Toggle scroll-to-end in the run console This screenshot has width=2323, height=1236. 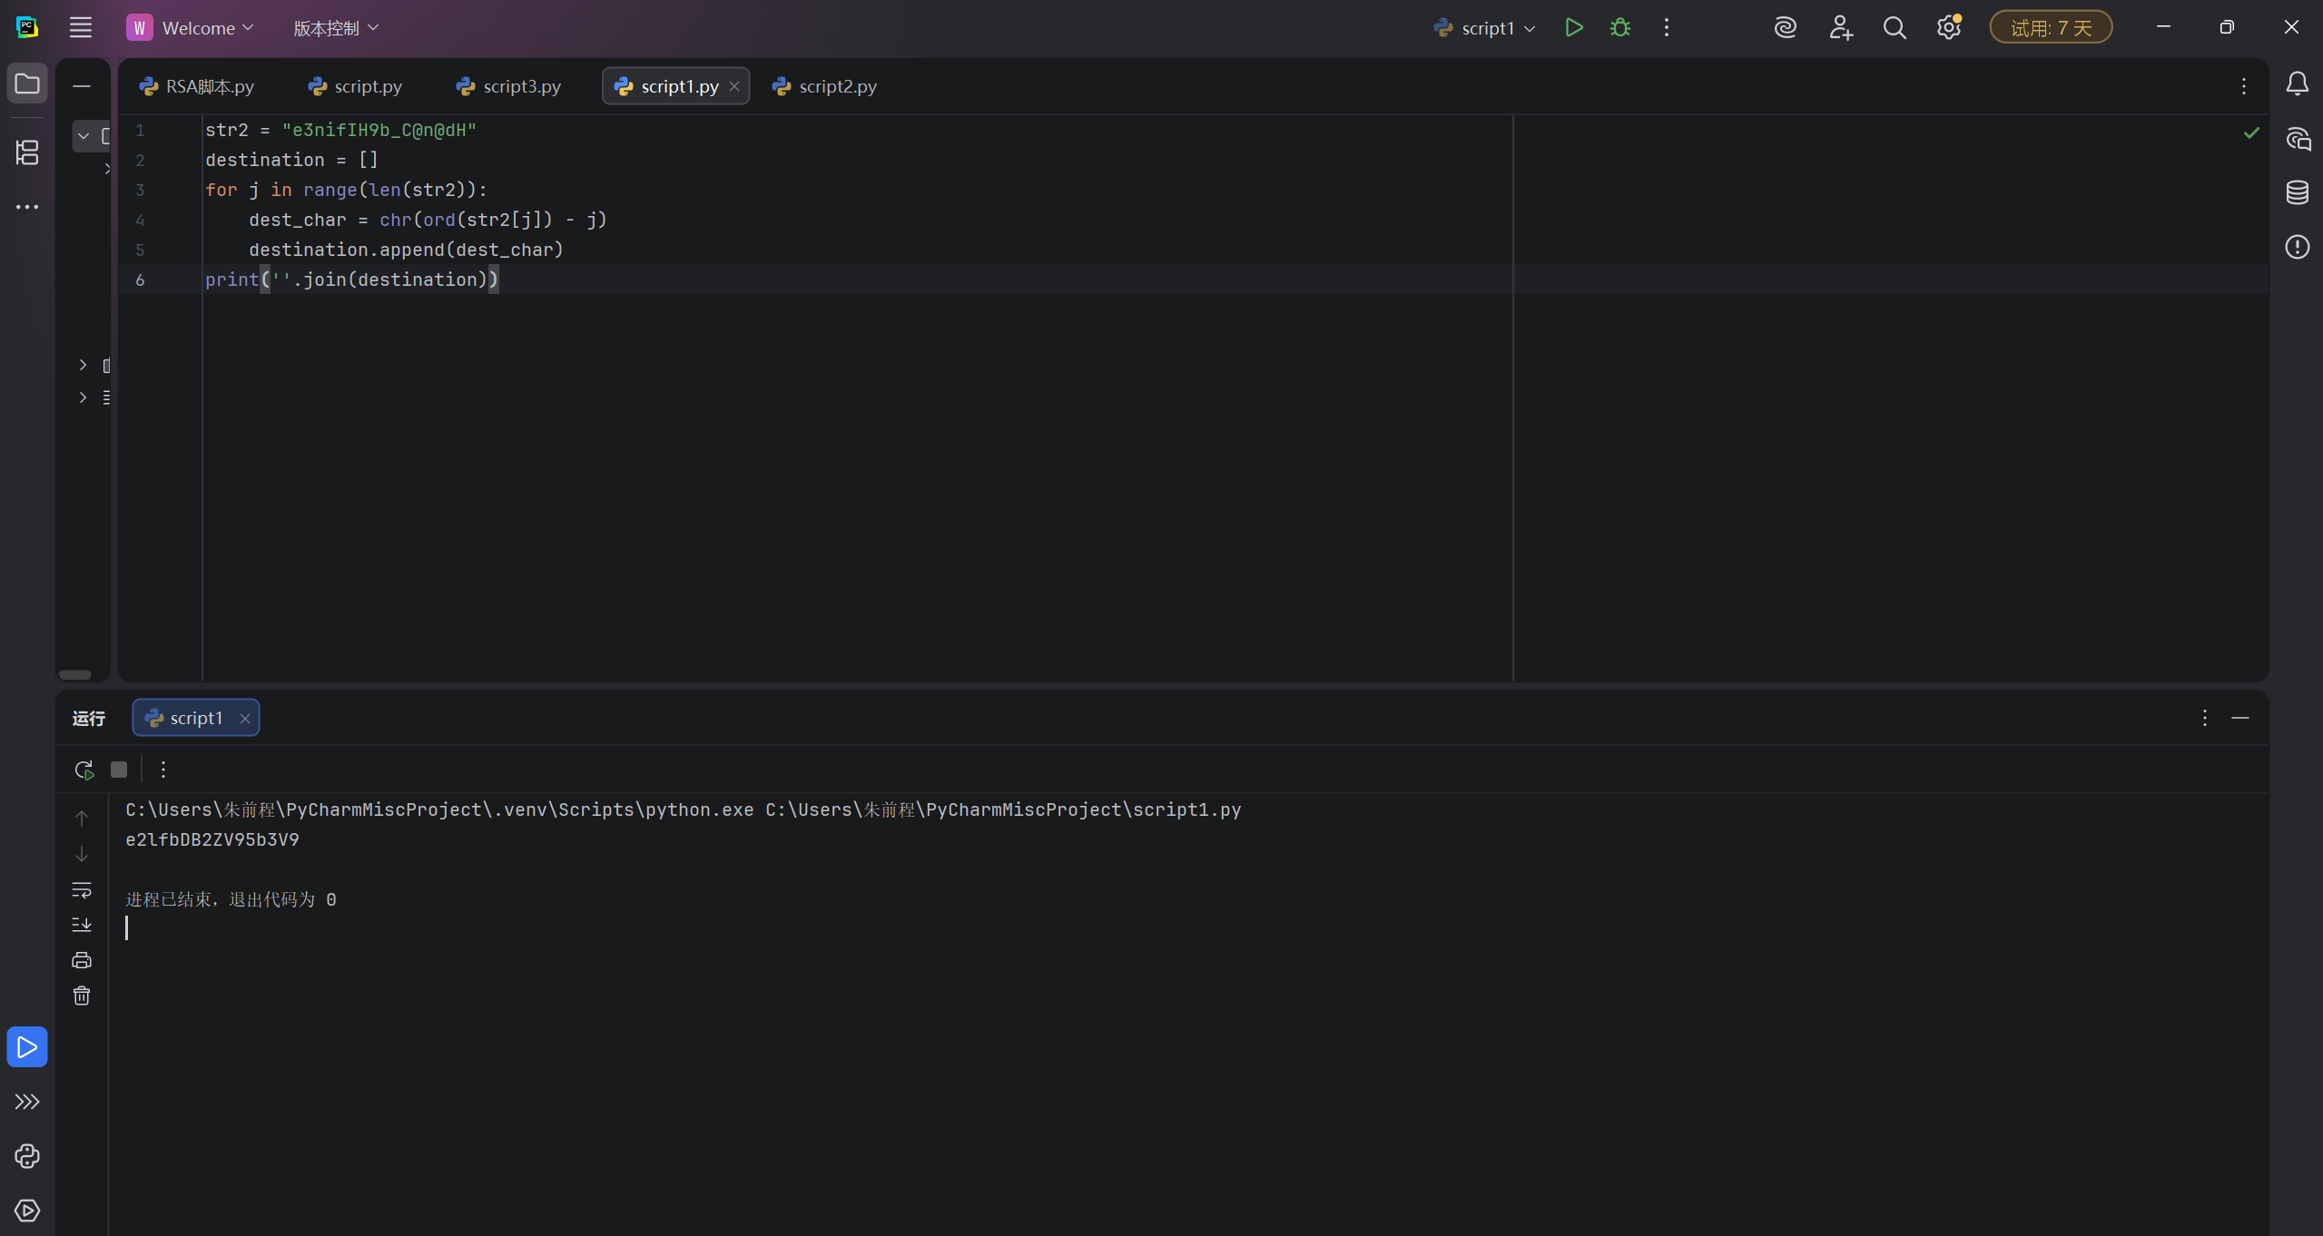pyautogui.click(x=82, y=925)
